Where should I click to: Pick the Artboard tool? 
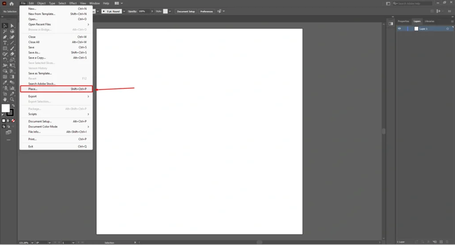pyautogui.click(x=5, y=94)
